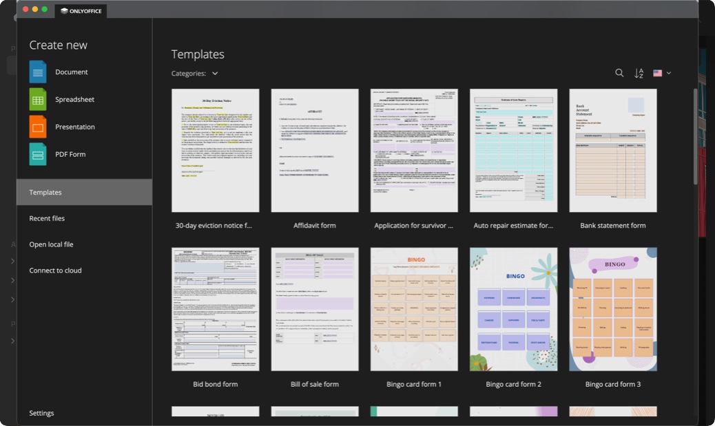Click the 'Bingo card form 3' caption
This screenshot has height=426, width=715.
[x=613, y=384]
